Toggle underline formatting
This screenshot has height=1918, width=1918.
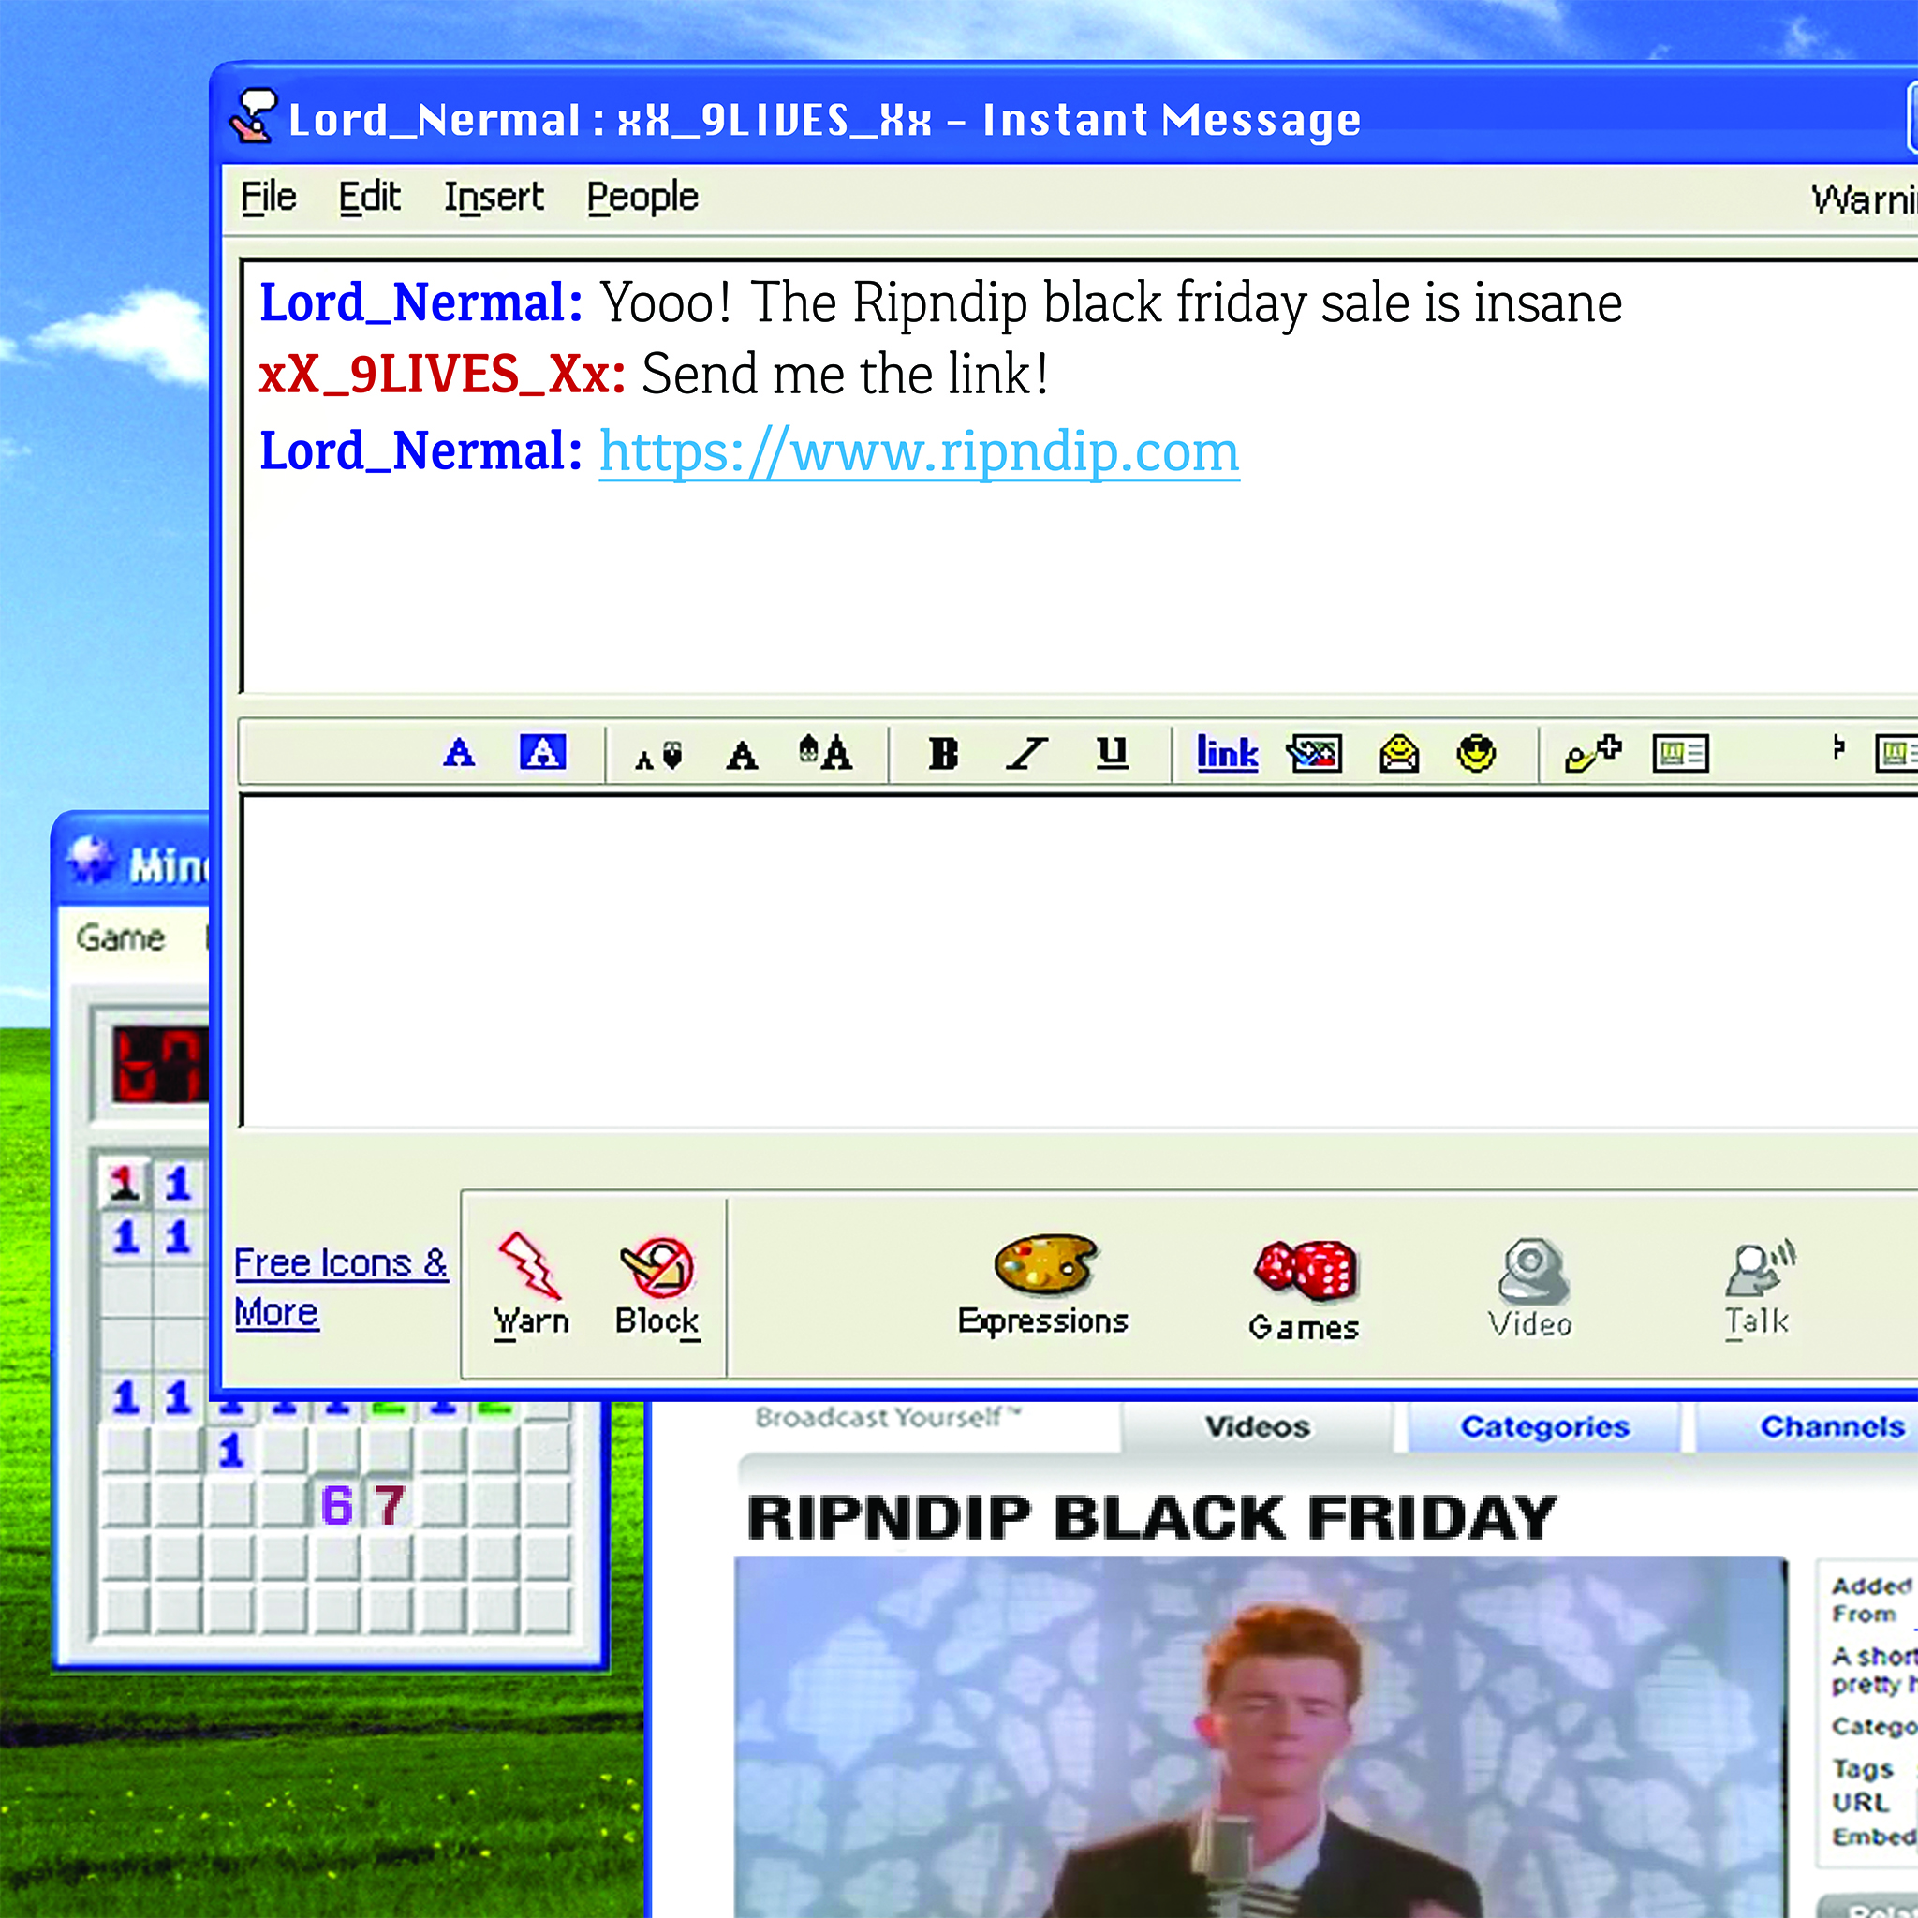click(x=1112, y=753)
